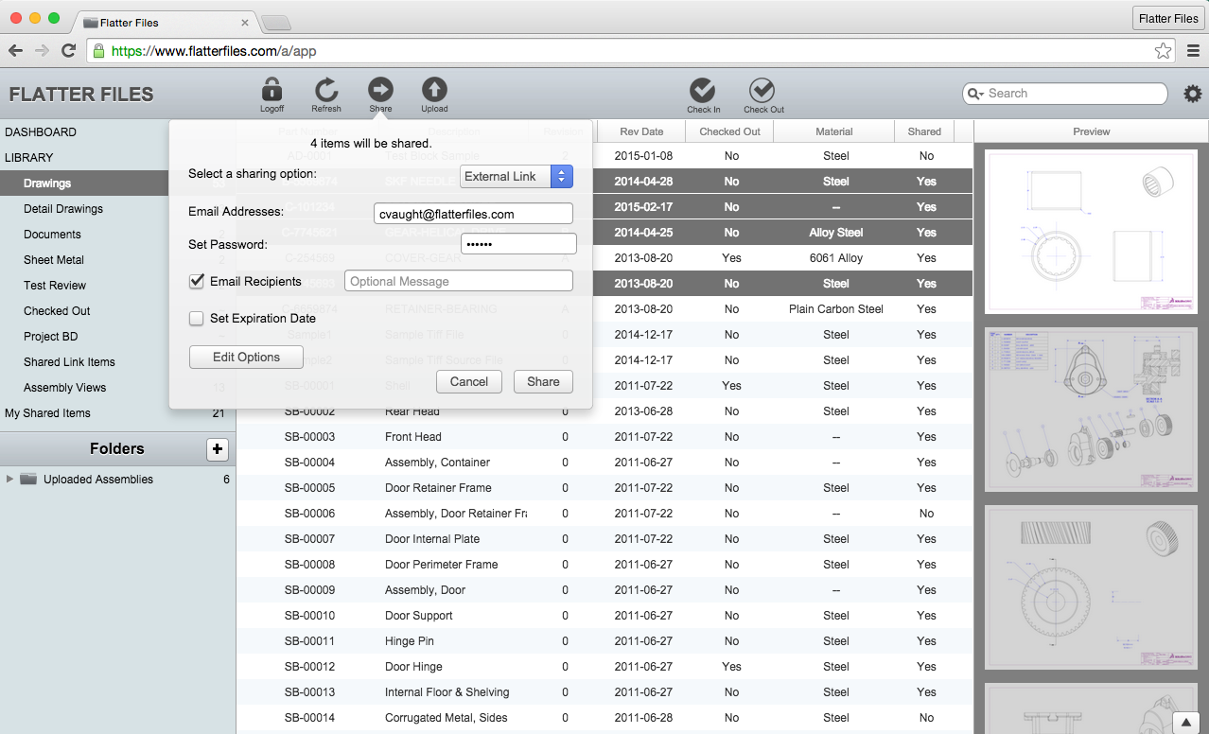
Task: Open Sheet Metal in sidebar
Action: [x=54, y=260]
